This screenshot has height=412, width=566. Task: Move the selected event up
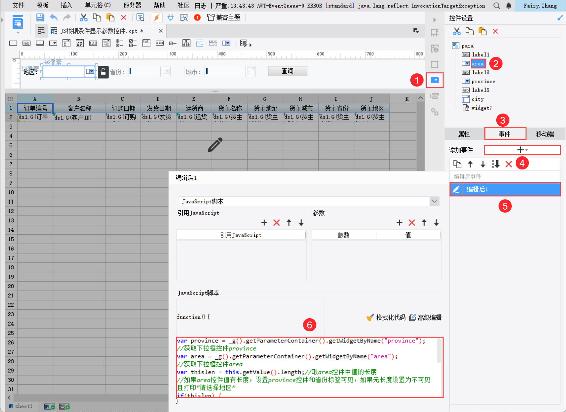click(470, 164)
